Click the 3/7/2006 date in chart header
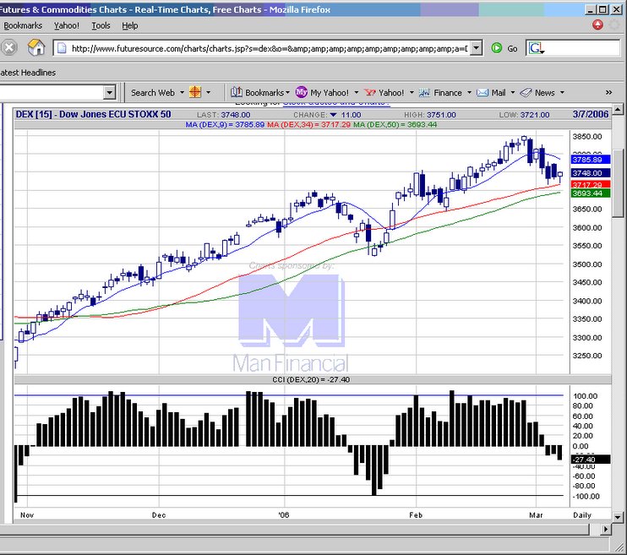Viewport: 627px width, 555px height. (590, 114)
